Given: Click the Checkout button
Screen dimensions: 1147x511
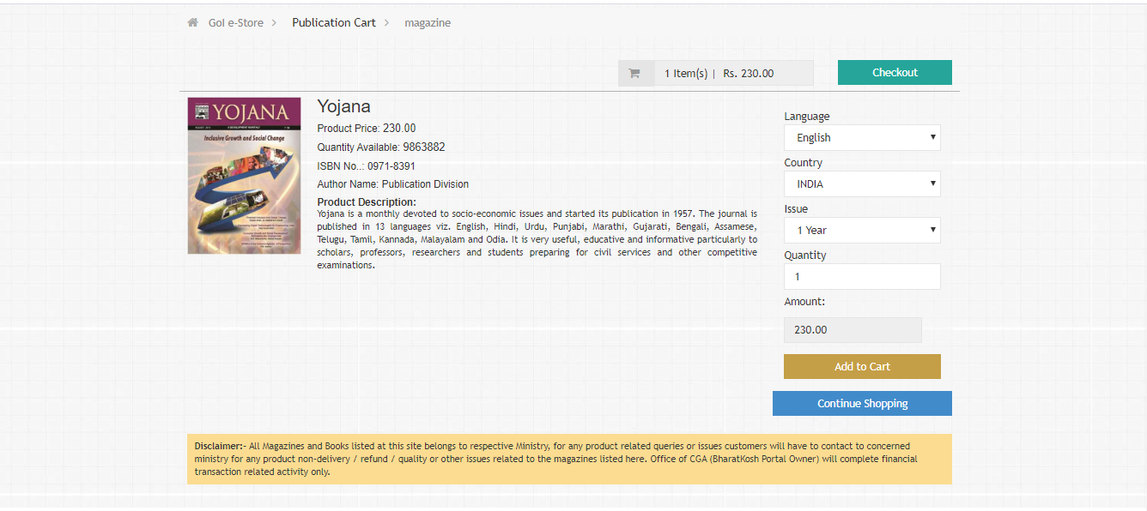Looking at the screenshot, I should [x=895, y=73].
